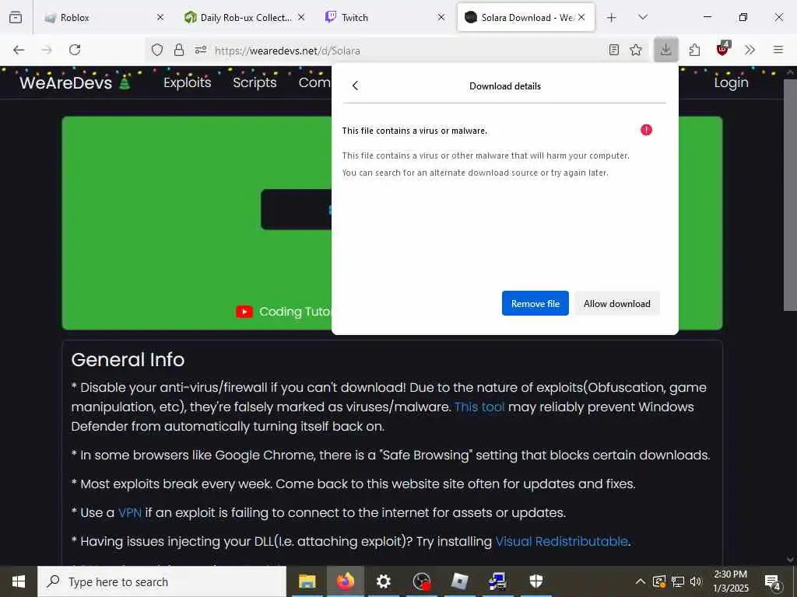The image size is (797, 597).
Task: Switch to Daily Rob-ux Collect tab
Action: tap(246, 18)
